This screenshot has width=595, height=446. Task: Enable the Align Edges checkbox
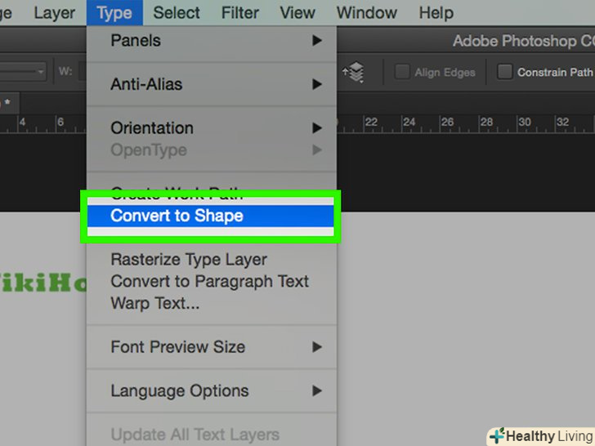pos(402,73)
